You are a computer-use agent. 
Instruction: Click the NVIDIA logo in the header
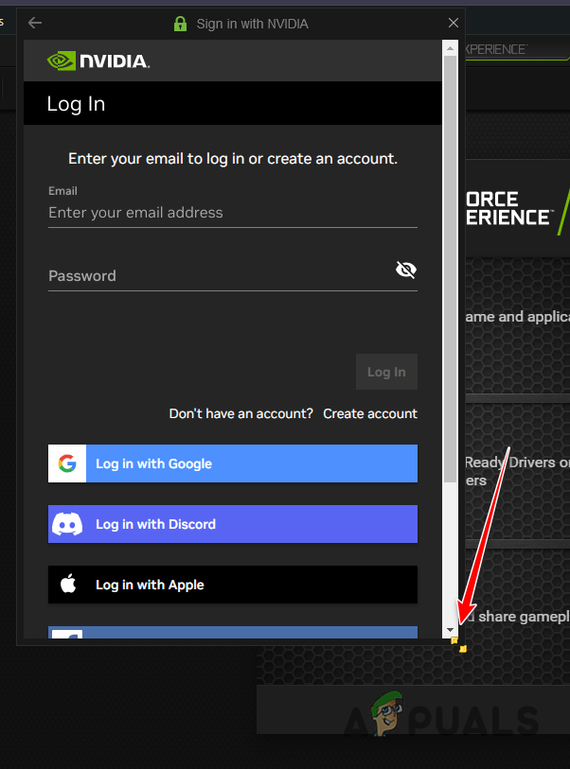click(98, 61)
